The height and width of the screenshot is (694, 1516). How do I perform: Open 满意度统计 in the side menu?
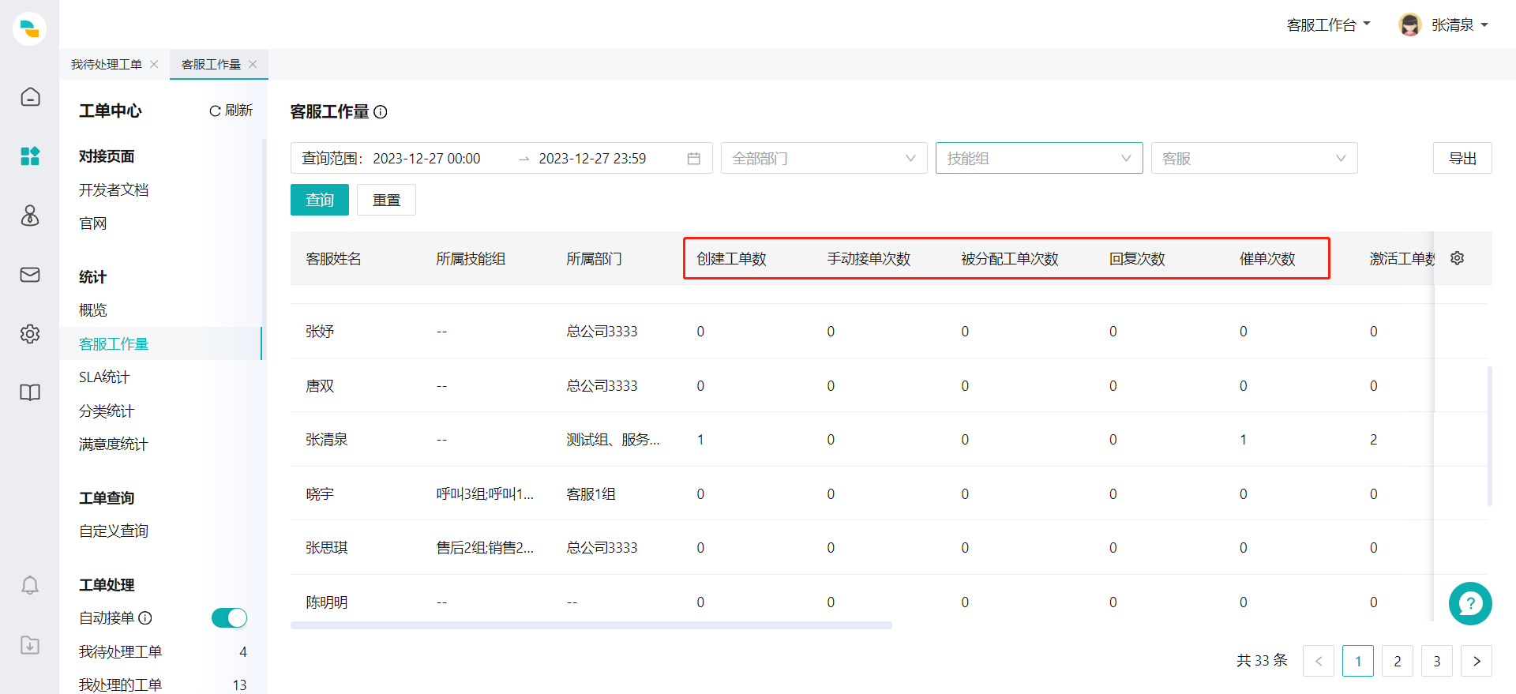point(114,445)
